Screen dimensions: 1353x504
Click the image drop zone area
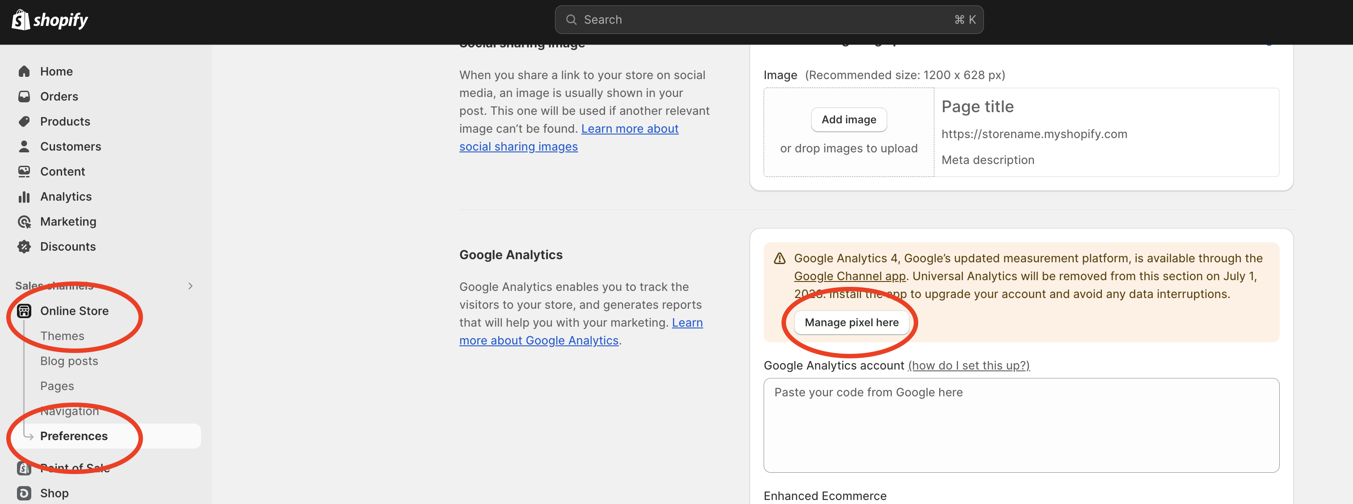click(849, 132)
